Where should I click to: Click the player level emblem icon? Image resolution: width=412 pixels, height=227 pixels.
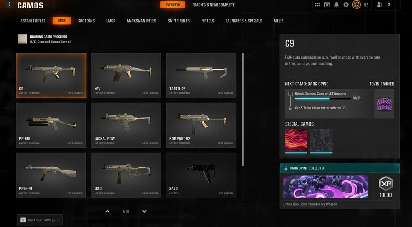357,5
